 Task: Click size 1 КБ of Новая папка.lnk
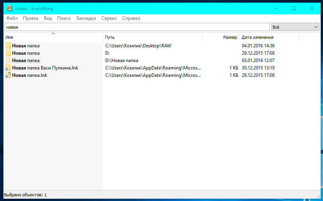(x=234, y=75)
